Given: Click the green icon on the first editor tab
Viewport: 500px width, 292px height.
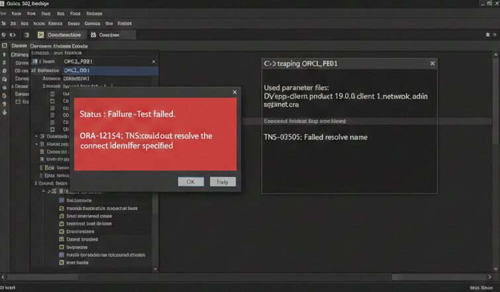Looking at the screenshot, I should coord(41,35).
